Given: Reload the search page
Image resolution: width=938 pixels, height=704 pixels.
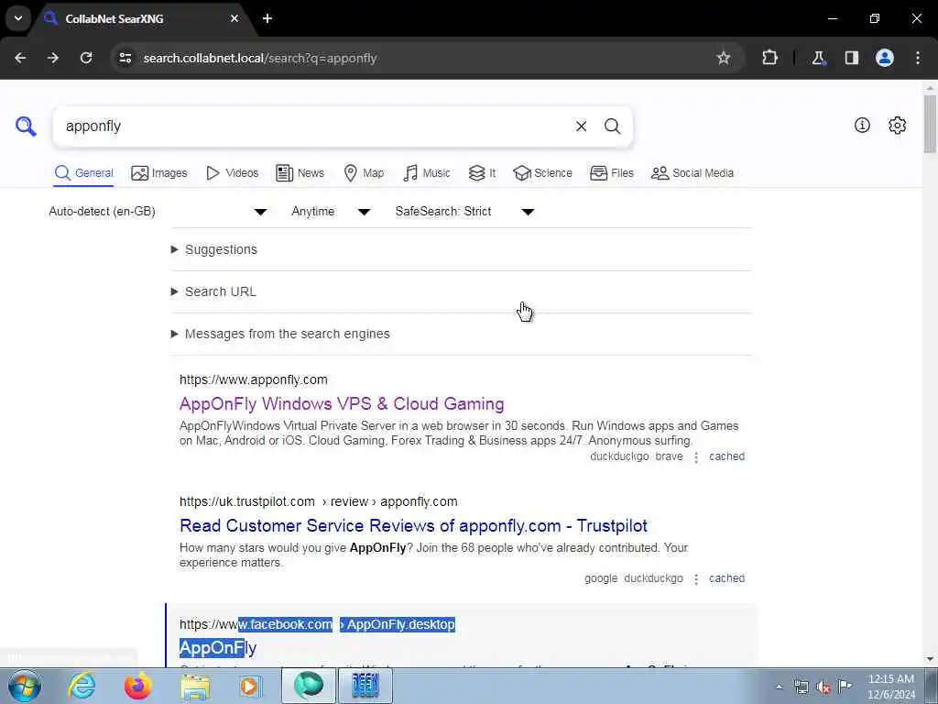Looking at the screenshot, I should click(x=86, y=58).
